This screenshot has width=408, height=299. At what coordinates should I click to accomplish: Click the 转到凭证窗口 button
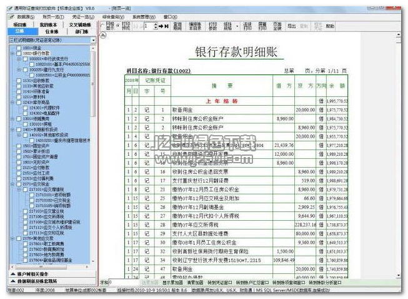(220, 283)
